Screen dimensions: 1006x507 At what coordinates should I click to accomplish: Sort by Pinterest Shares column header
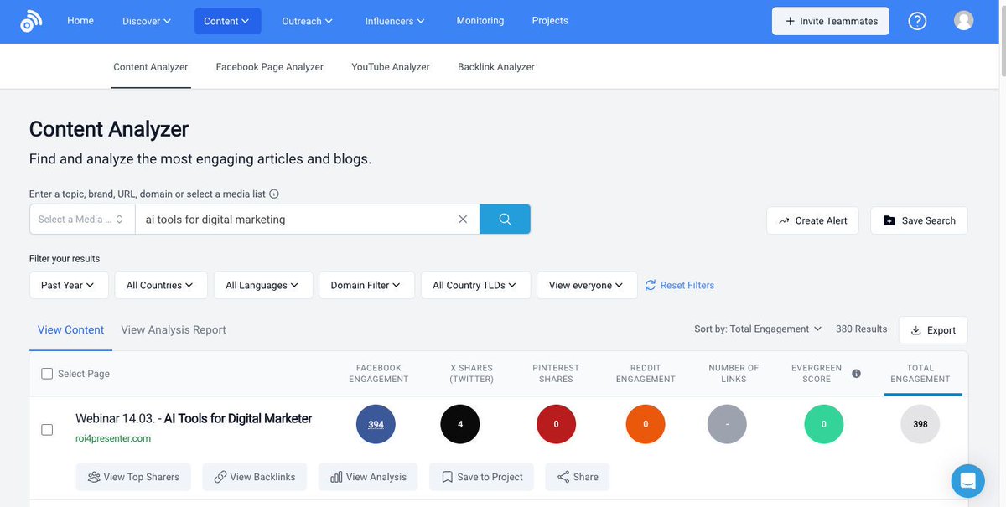pyautogui.click(x=556, y=374)
